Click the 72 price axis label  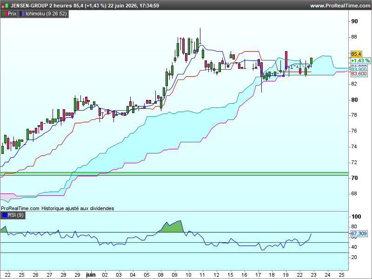click(354, 162)
